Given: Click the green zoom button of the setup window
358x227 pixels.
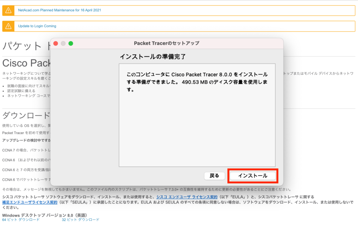Looking at the screenshot, I should tap(71, 43).
